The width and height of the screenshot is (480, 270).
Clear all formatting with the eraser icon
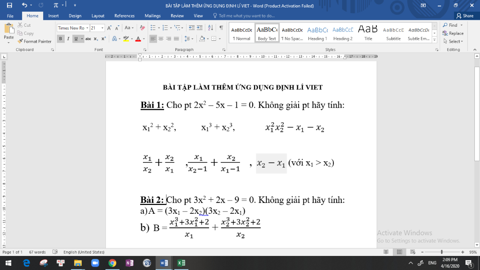[x=142, y=28]
